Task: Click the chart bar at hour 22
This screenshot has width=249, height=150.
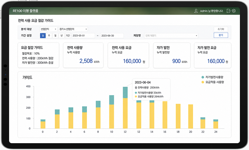Action: click(x=203, y=123)
